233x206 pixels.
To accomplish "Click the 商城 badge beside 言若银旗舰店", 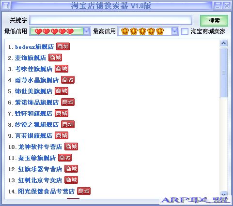I will [62, 135].
